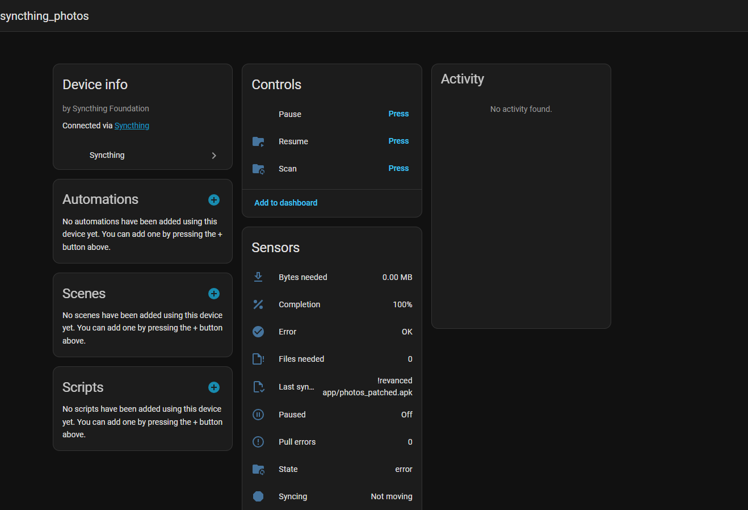
Task: Click the Resume folder-play icon
Action: point(258,141)
